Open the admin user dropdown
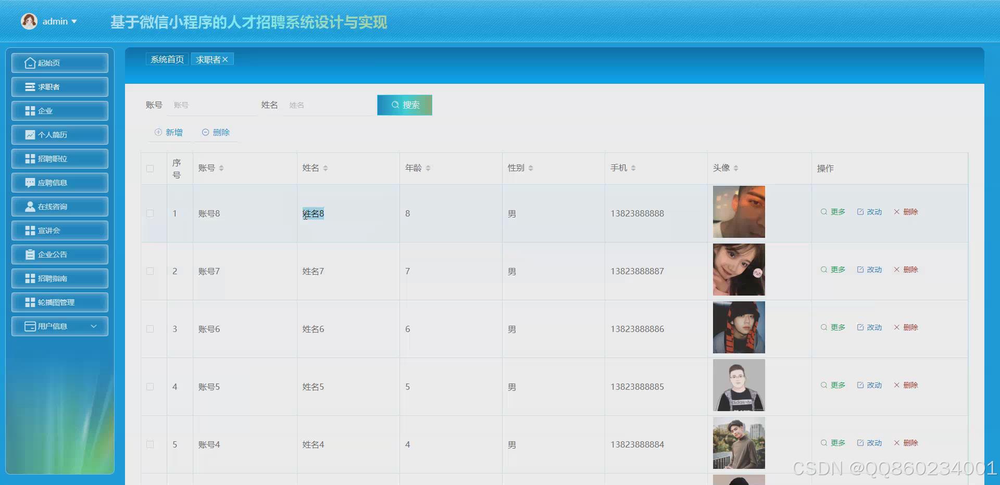1000x485 pixels. tap(59, 21)
